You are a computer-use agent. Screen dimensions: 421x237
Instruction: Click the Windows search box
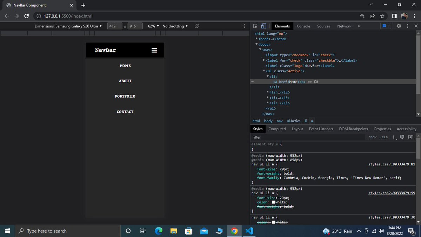coord(68,231)
